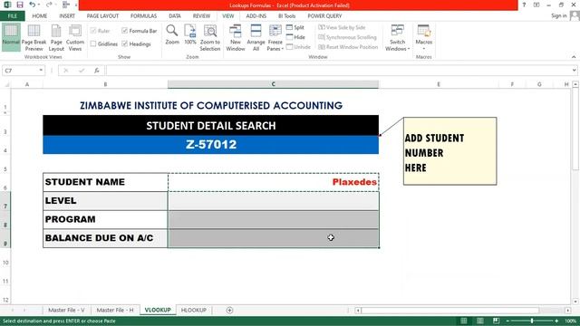
Task: Click horizontal scrollbar right arrow
Action: click(568, 311)
